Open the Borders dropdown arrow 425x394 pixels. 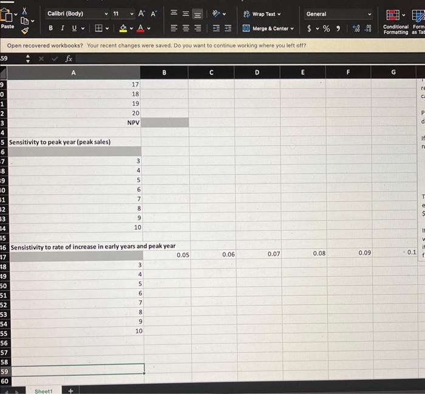point(107,28)
